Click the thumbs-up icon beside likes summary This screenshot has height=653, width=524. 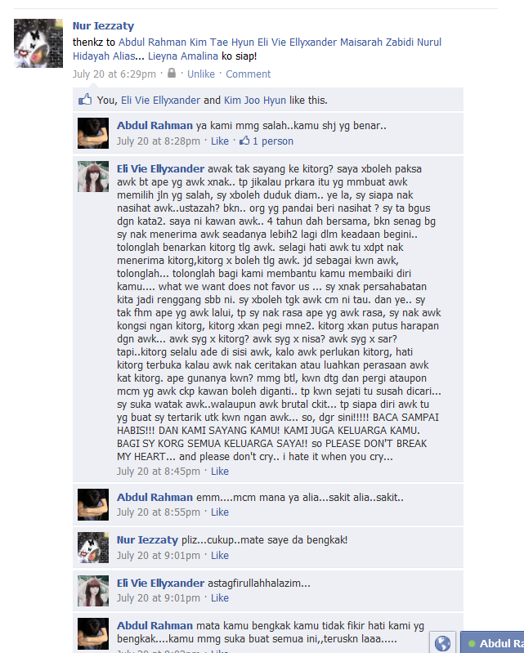(85, 100)
